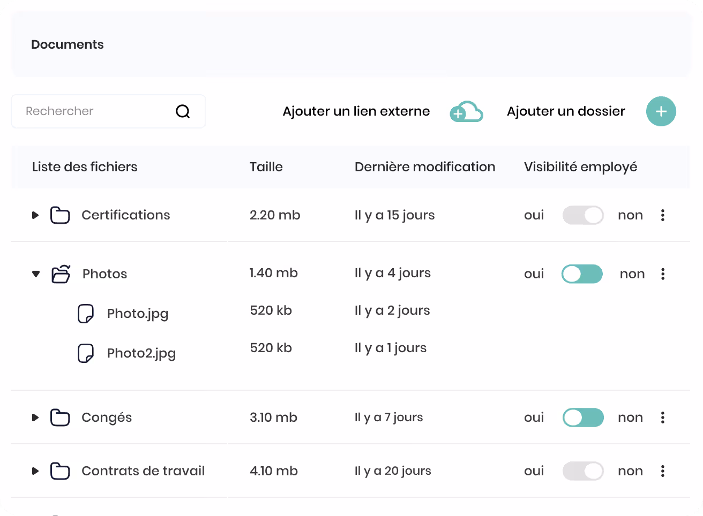
Task: Open the three-dot menu for Certifications
Action: click(663, 215)
